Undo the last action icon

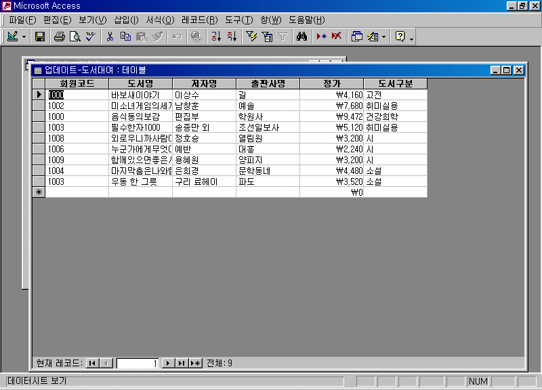pos(177,37)
